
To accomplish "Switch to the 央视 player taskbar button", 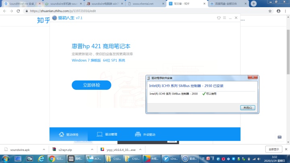I will [151, 159].
